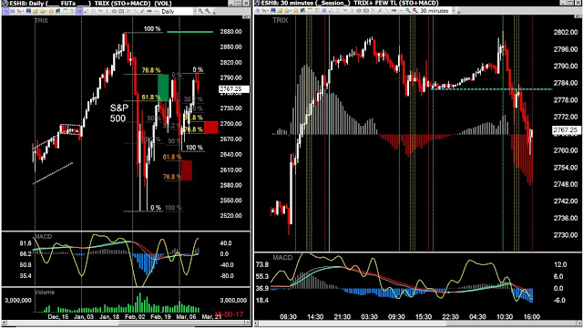Select rectangle drawing tool in Daily toolbar

pyautogui.click(x=121, y=11)
